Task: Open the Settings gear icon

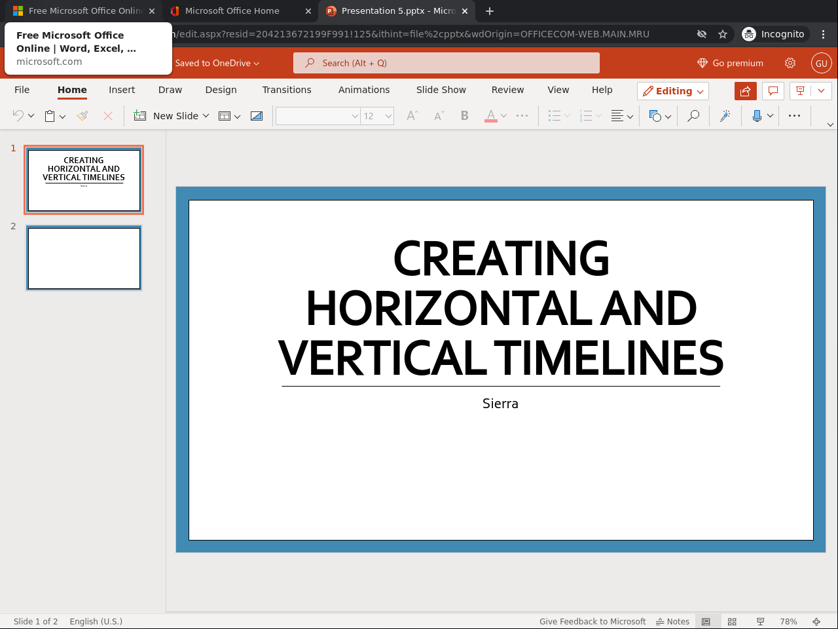Action: [790, 63]
